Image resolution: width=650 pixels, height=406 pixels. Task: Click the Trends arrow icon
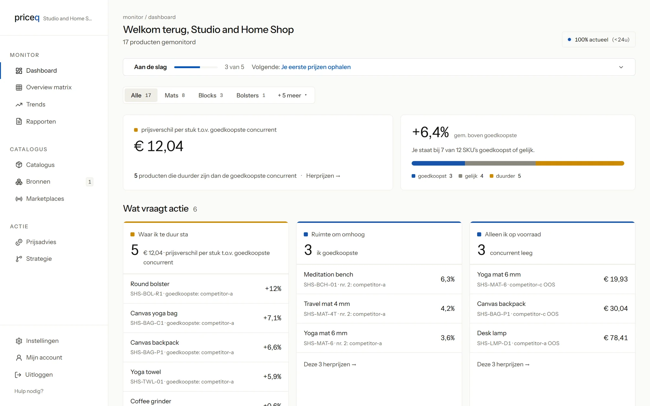click(x=19, y=105)
